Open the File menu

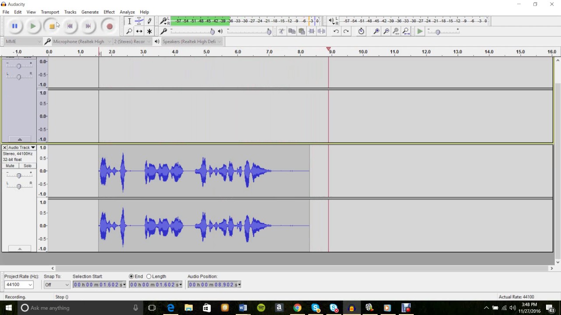point(6,12)
